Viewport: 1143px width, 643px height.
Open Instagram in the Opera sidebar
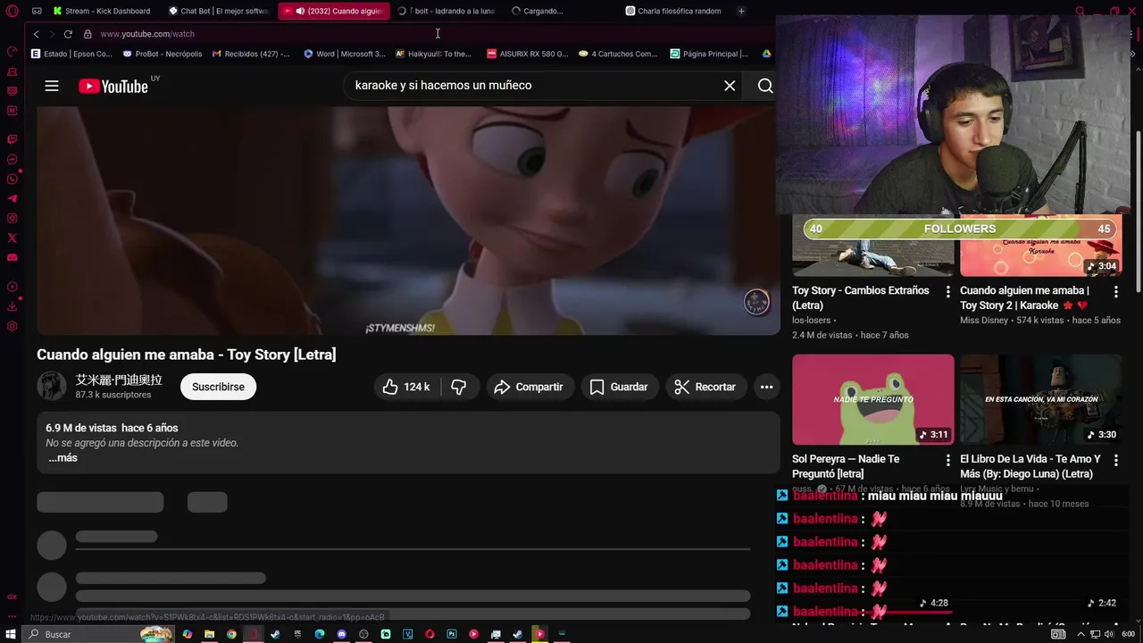pos(12,219)
